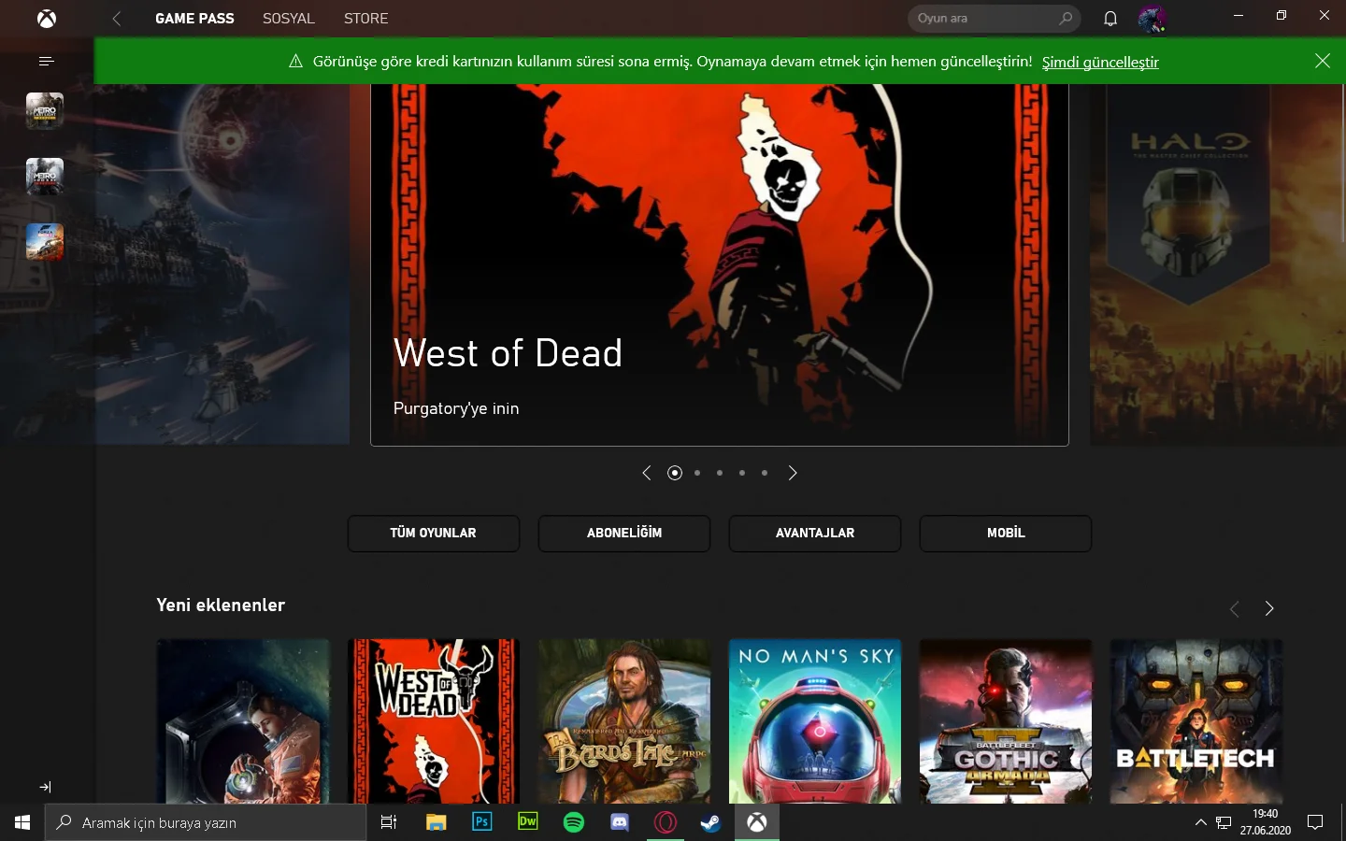Open the notifications bell
Screen dimensions: 1346x841
[1110, 19]
